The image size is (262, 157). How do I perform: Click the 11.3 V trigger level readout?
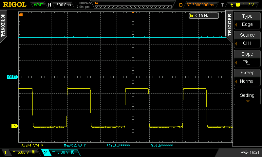(248, 5)
